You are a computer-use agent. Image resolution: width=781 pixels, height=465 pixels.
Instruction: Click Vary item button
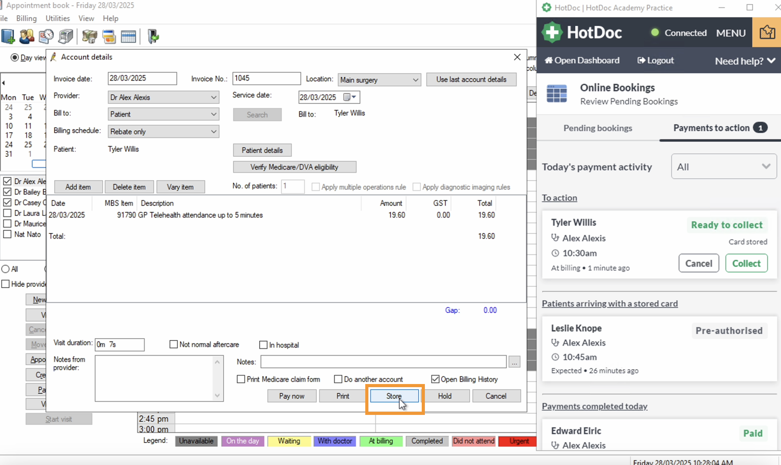[180, 187]
